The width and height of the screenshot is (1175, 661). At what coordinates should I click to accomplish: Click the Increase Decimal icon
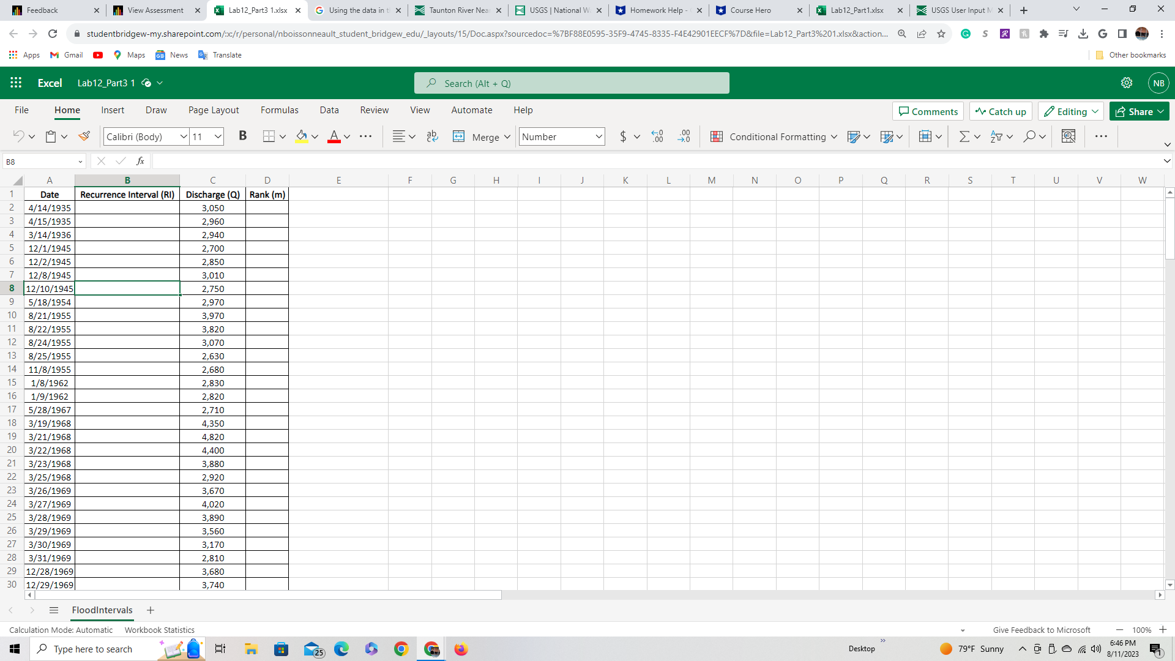click(657, 136)
